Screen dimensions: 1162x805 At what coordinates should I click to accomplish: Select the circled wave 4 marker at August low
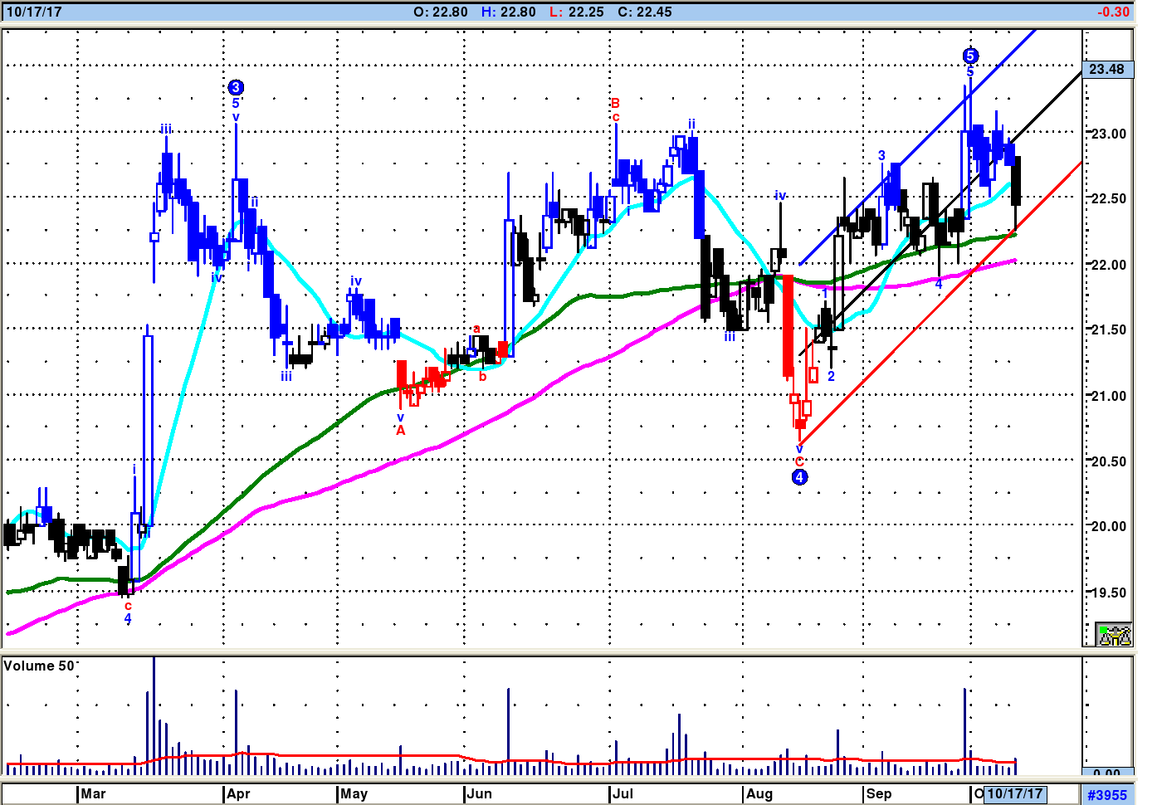[799, 476]
